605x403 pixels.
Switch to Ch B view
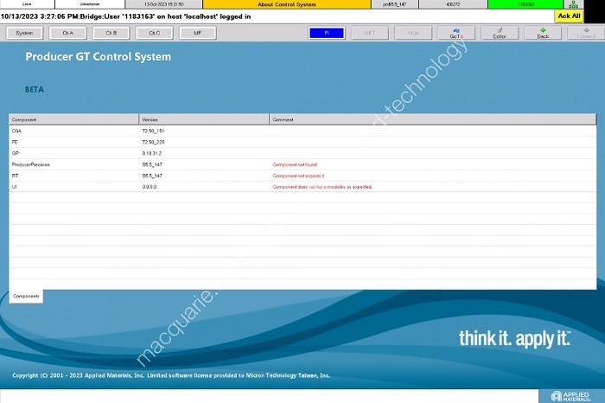click(111, 33)
